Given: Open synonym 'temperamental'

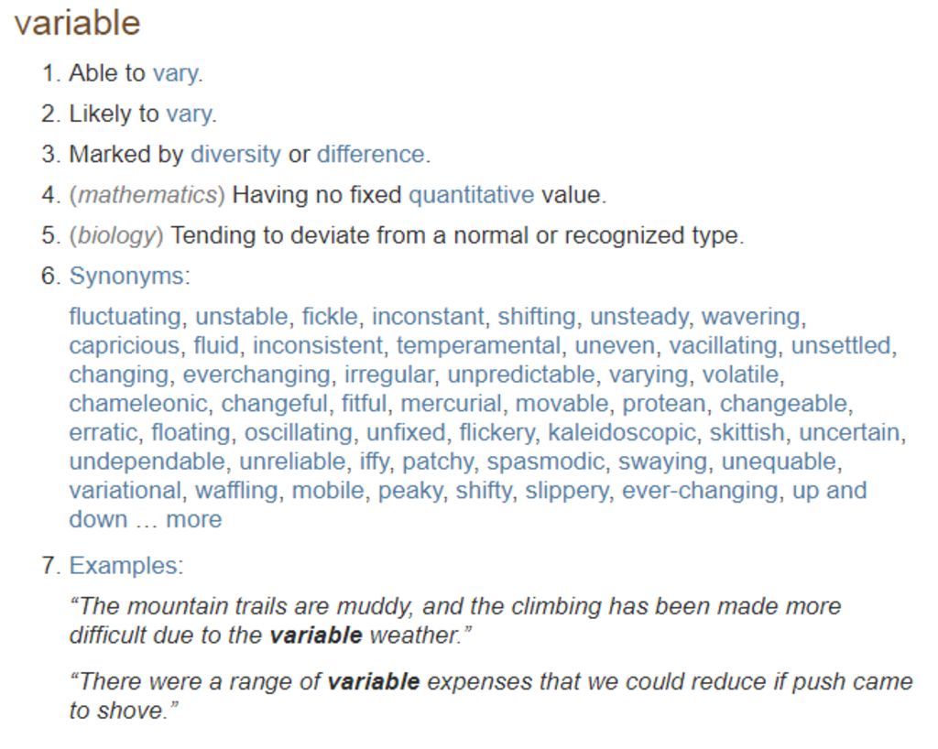Looking at the screenshot, I should click(x=478, y=346).
